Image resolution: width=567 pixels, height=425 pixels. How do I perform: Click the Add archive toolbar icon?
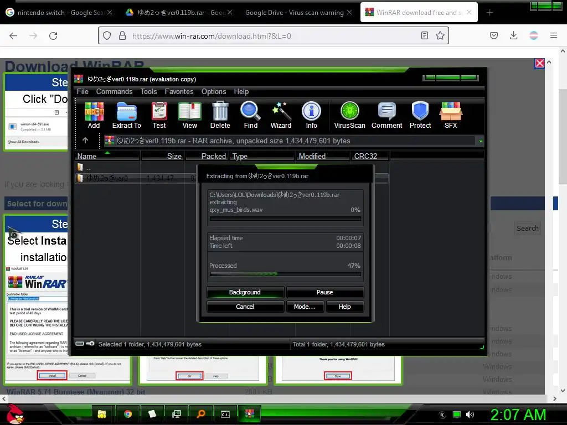click(94, 115)
